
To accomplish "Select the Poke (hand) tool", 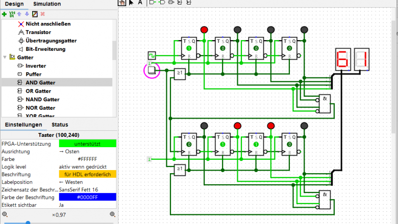I will [x=122, y=3].
